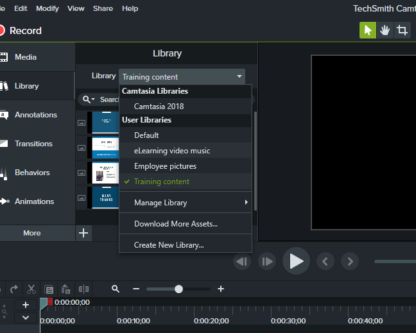Select Employee pictures library
This screenshot has height=333, width=416.
click(186, 166)
